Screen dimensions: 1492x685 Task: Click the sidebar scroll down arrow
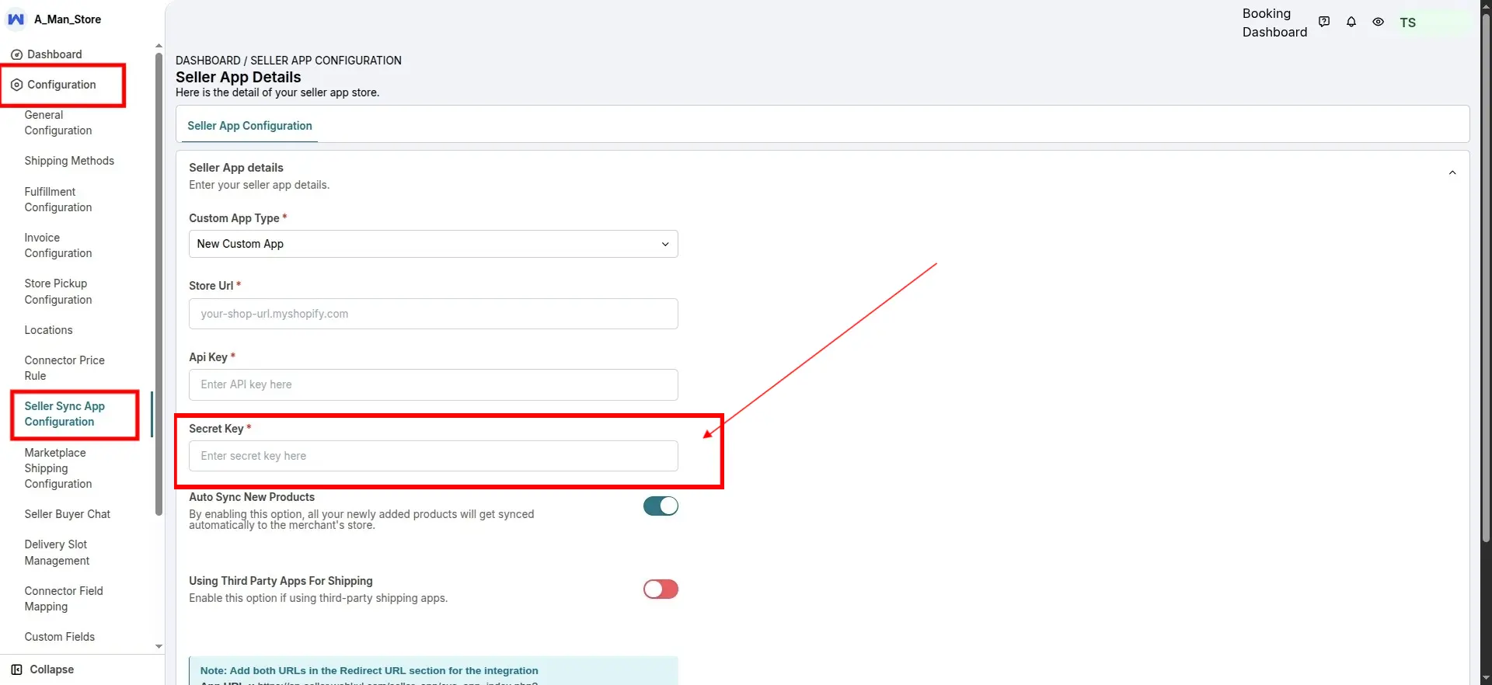[159, 646]
